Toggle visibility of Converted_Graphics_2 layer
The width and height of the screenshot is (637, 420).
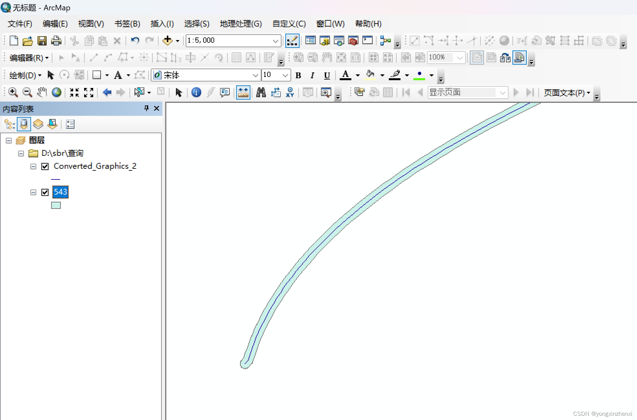pyautogui.click(x=45, y=166)
